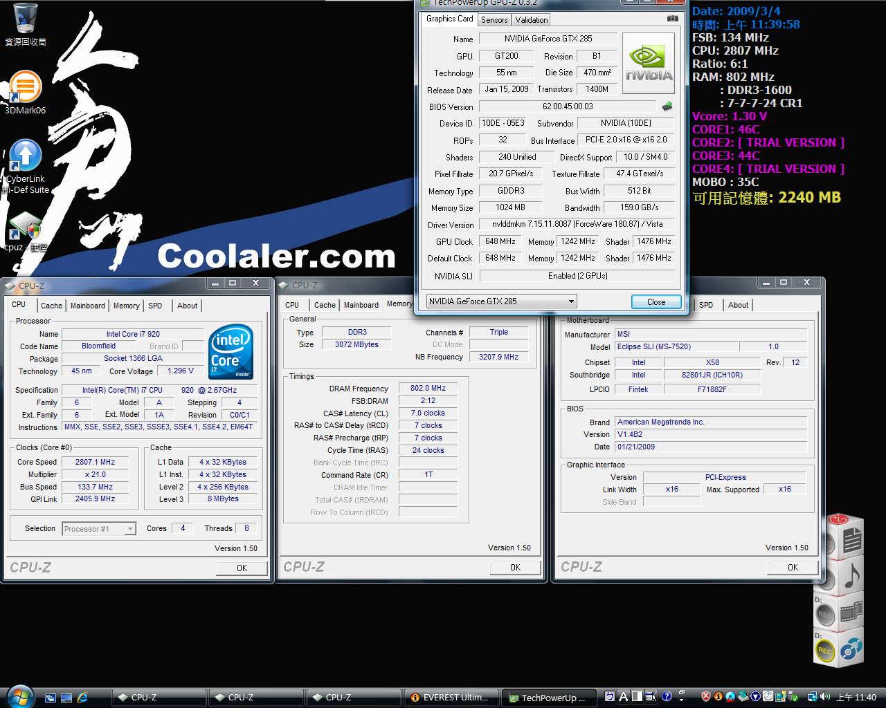Launch Internet Explorer from quick launch
Viewport: 886px width, 708px height.
[82, 698]
